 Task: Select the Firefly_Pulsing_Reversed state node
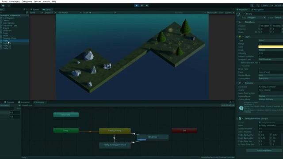[115, 145]
